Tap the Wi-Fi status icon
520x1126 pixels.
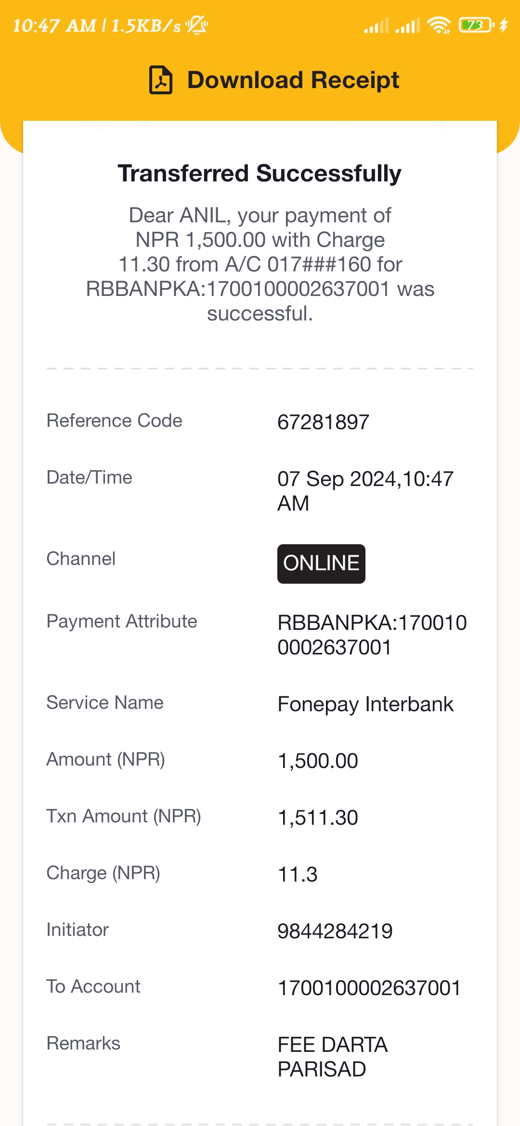pos(439,25)
